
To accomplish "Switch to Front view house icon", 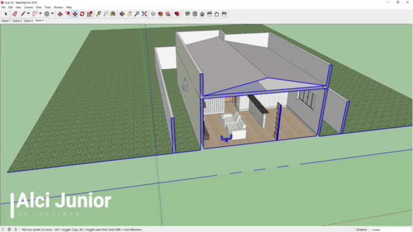I will pyautogui.click(x=202, y=14).
